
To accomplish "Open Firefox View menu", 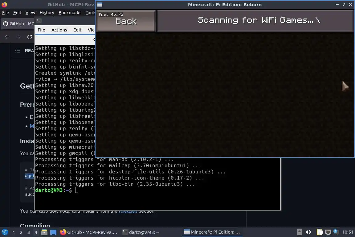I will 30,13.
